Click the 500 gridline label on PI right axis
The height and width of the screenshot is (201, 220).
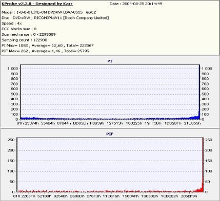click(205, 94)
